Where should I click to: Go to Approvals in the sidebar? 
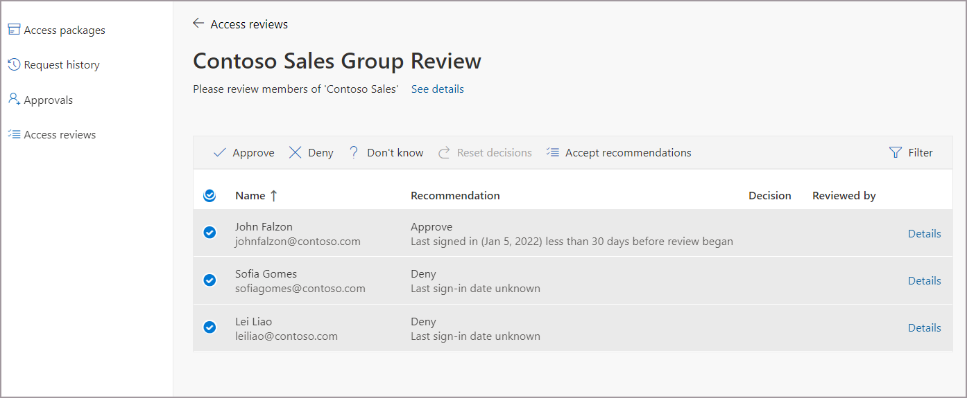48,100
